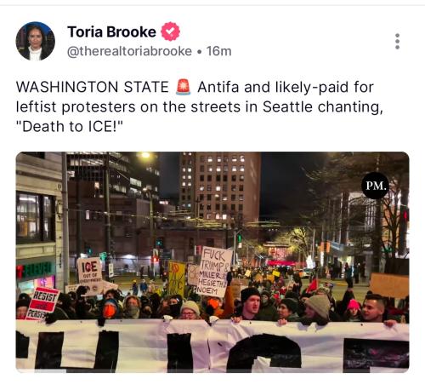
Task: Click the yellow protest sign in the video
Action: [176, 278]
